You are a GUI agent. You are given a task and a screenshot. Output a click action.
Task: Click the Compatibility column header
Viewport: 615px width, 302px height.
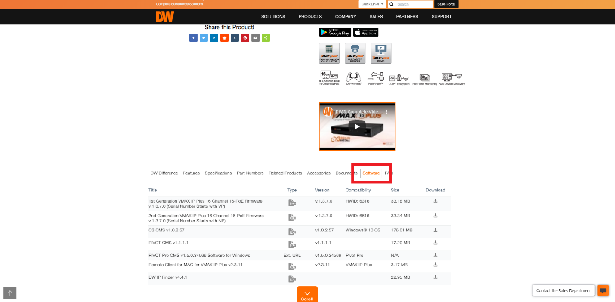358,190
